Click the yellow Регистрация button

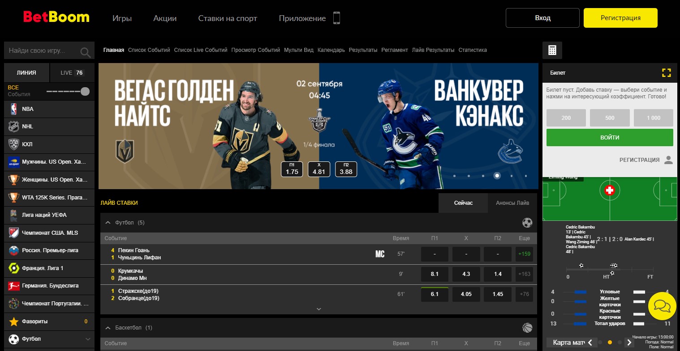click(620, 18)
